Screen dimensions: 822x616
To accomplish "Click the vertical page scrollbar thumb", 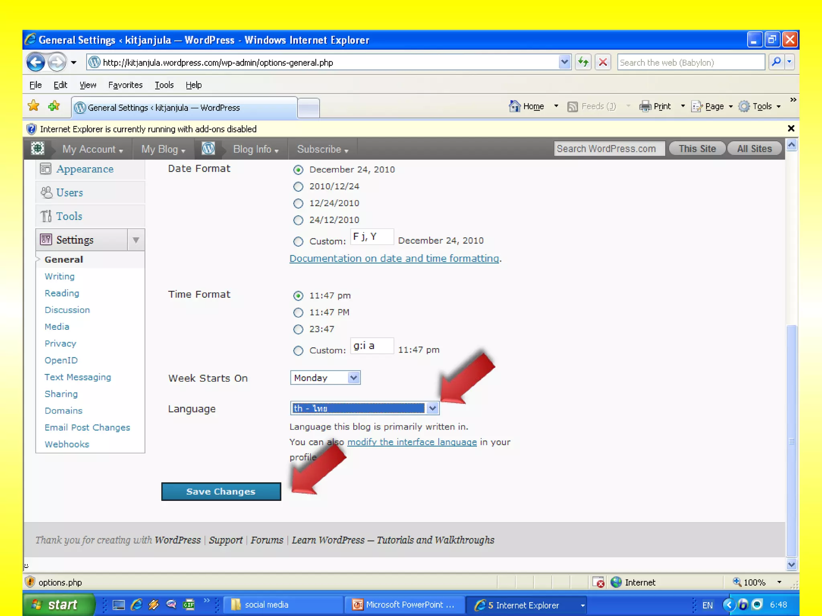I will [x=791, y=441].
